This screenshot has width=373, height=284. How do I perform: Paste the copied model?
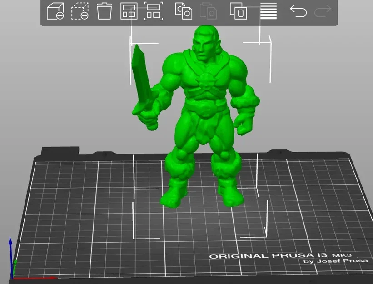[x=210, y=12]
